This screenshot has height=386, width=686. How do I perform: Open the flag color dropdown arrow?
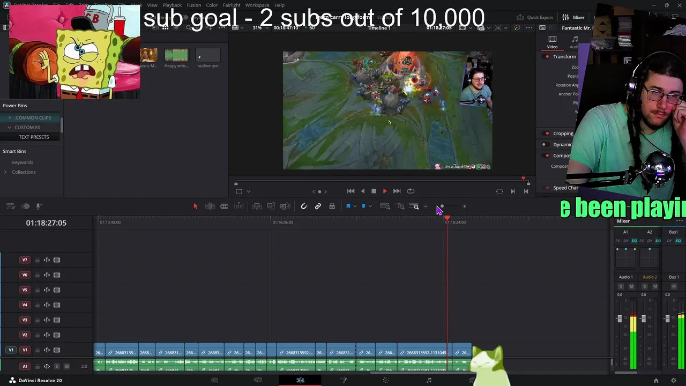(354, 207)
